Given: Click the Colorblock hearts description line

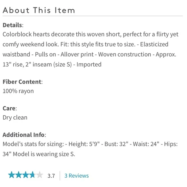Looking at the screenshot, I should pos(90,34).
